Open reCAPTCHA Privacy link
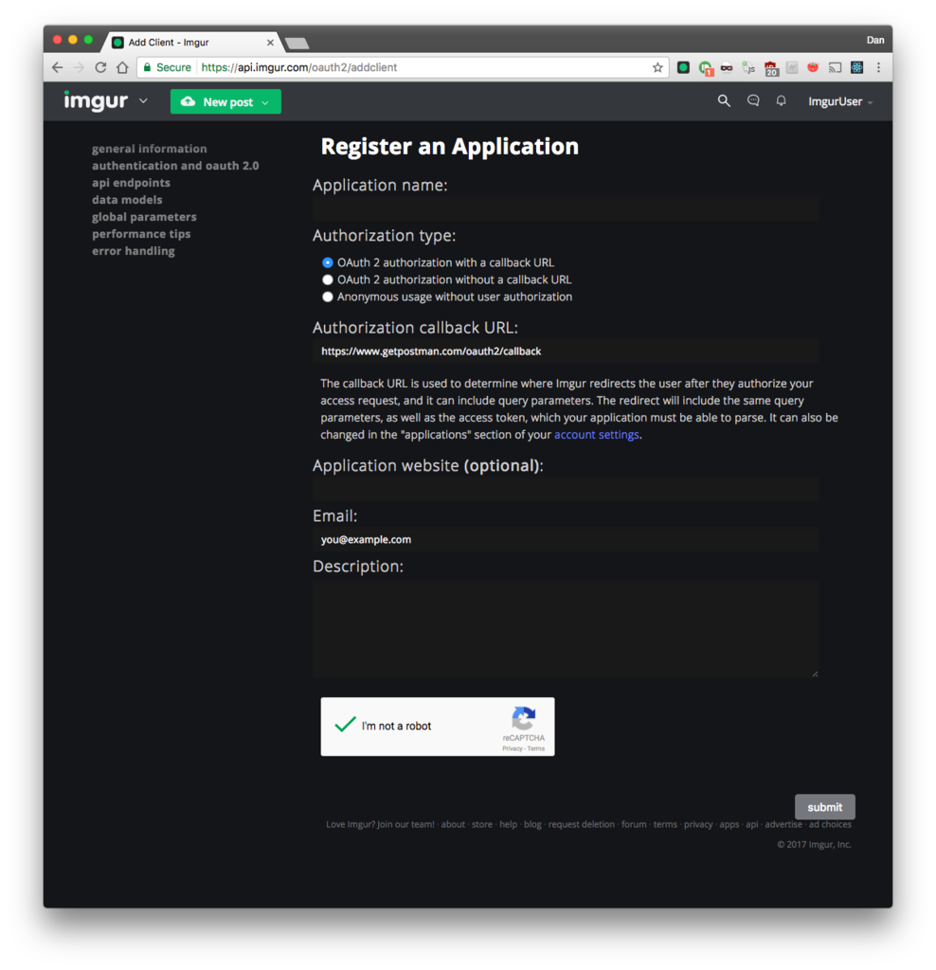This screenshot has height=970, width=936. coord(512,748)
